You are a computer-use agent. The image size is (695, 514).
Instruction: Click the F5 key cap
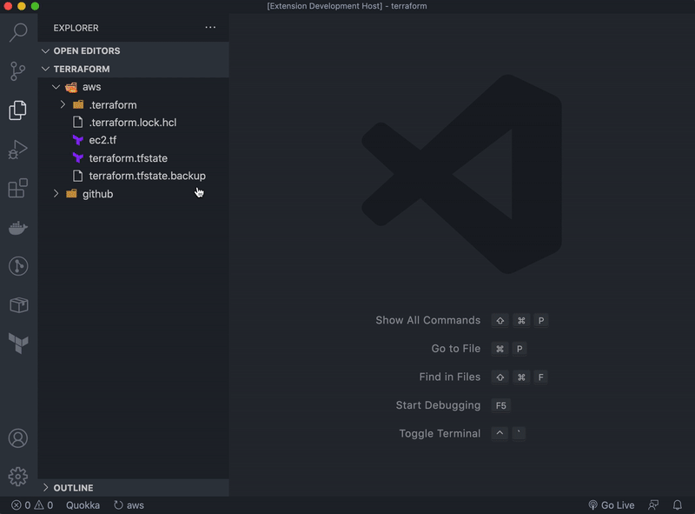501,405
